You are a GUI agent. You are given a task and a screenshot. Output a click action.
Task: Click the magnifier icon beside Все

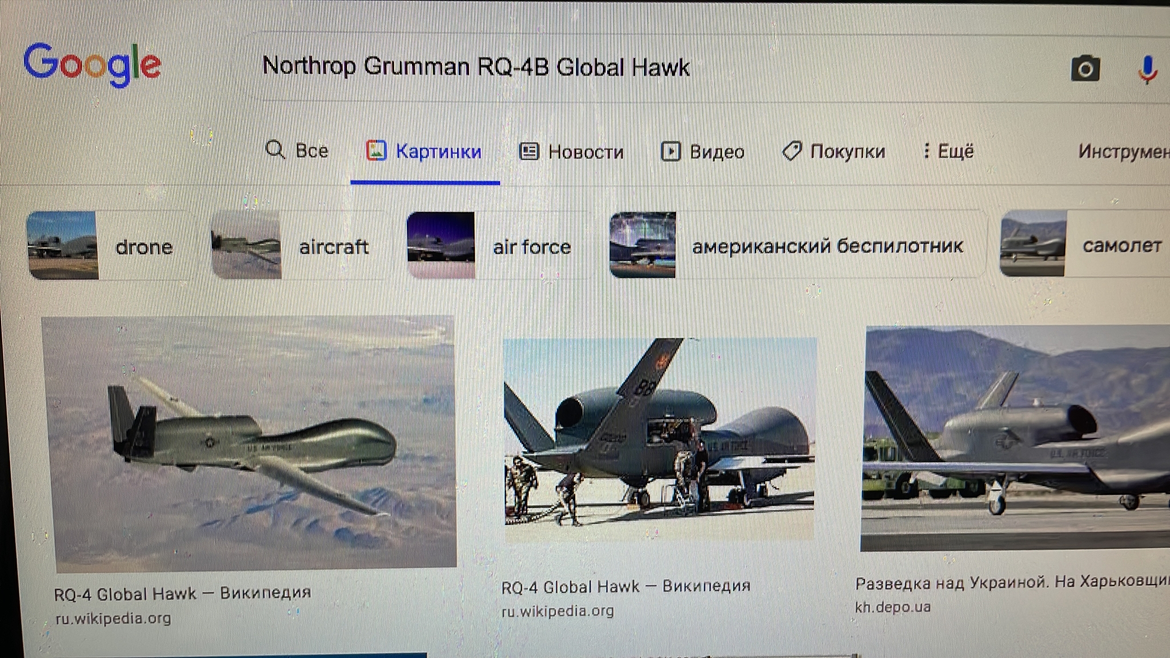pyautogui.click(x=275, y=150)
